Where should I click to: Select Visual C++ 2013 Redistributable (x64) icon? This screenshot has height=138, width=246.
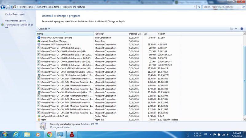pos(39,92)
